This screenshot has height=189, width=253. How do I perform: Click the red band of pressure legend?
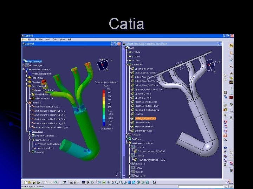tap(104, 92)
